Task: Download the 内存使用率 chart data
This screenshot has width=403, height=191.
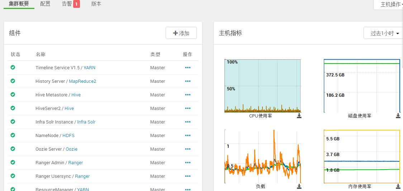Action: click(x=398, y=186)
